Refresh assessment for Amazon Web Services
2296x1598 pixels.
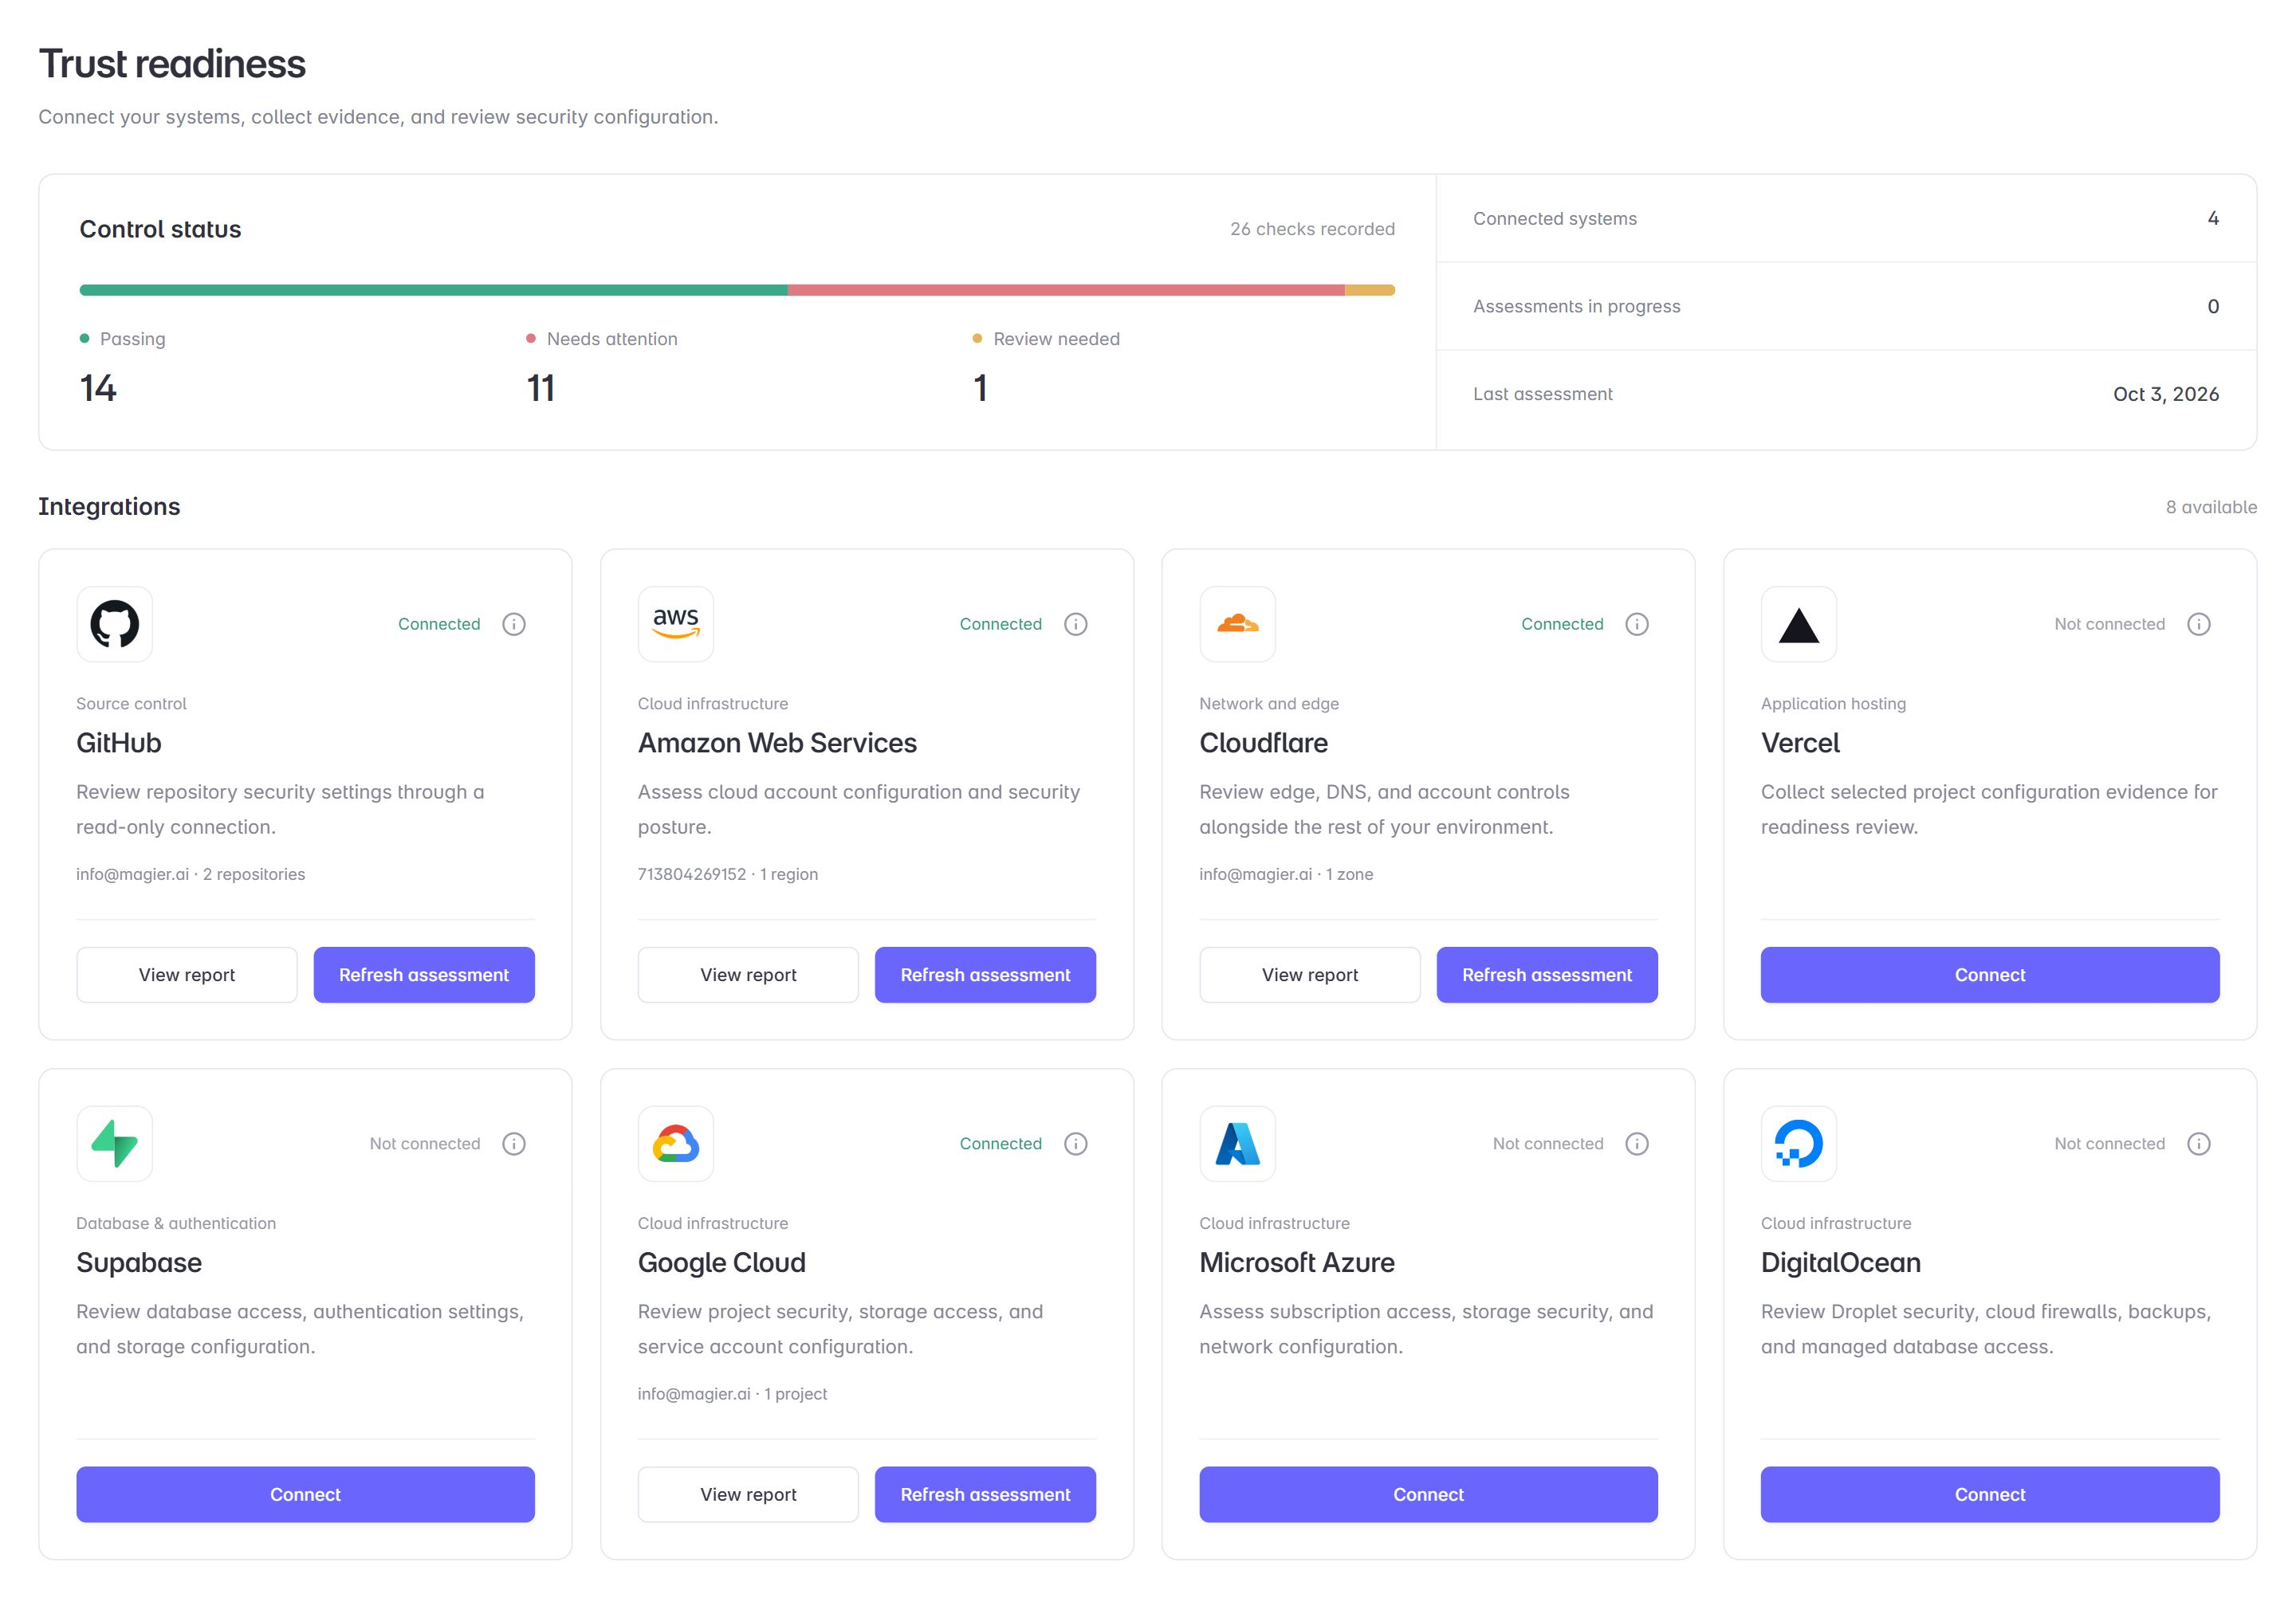pyautogui.click(x=985, y=975)
